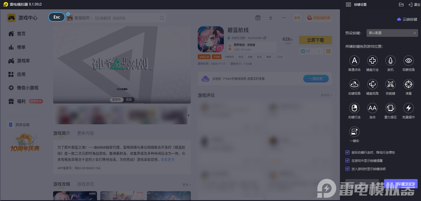The width and height of the screenshot is (421, 201).
Task: Choose the 观察视角 eye icon
Action: [x=409, y=61]
